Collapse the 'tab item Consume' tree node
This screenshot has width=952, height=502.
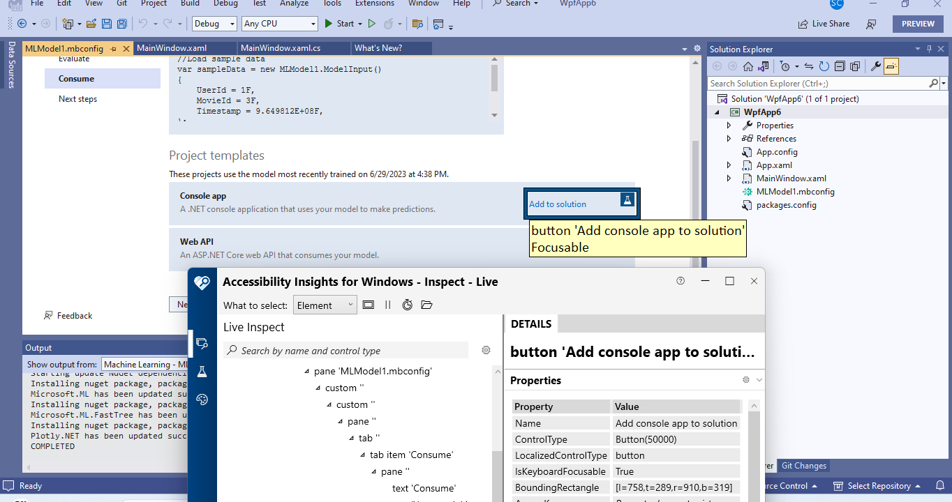362,454
